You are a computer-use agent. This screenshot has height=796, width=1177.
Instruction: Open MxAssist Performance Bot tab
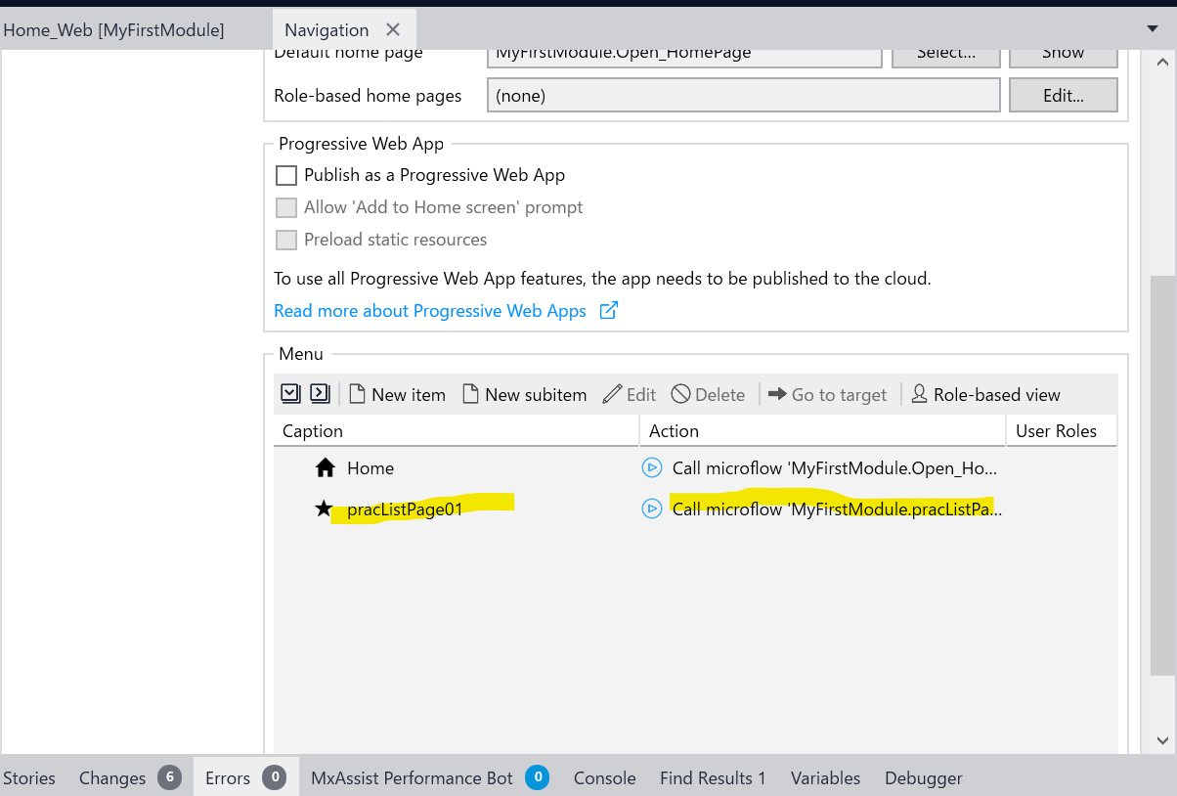[429, 778]
